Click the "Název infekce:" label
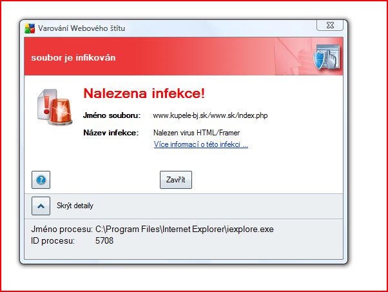Viewport: 388px width, 292px height. [x=110, y=133]
